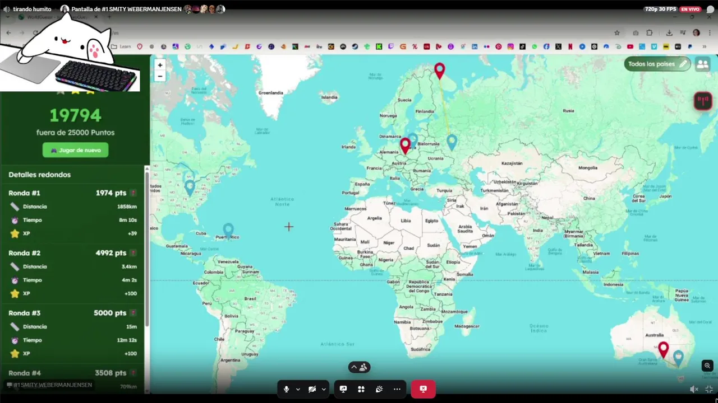This screenshot has width=718, height=403.
Task: Click the 'Detalles redondos' heading
Action: click(39, 175)
